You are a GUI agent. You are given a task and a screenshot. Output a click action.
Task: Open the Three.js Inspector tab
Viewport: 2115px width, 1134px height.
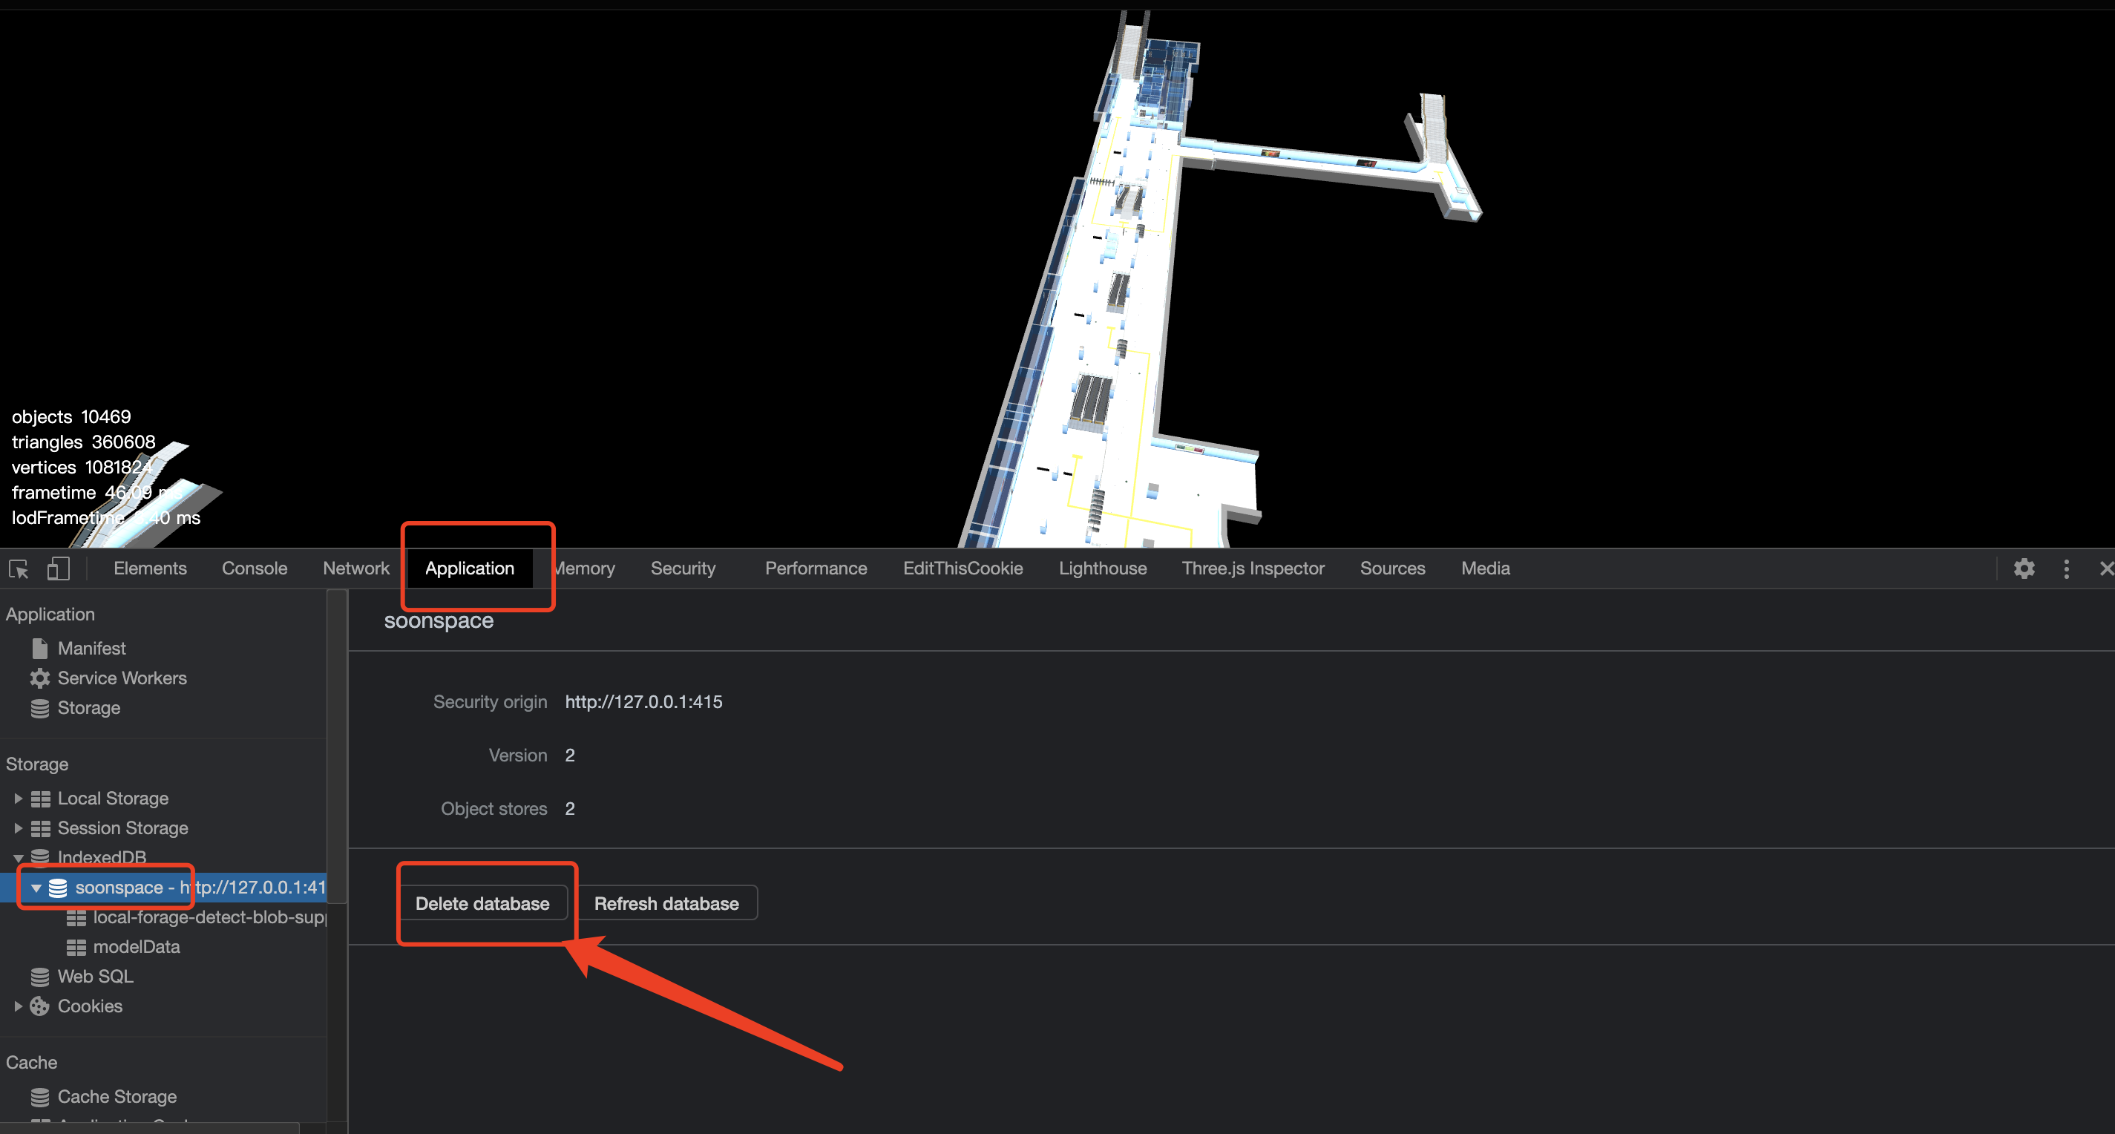[1253, 568]
